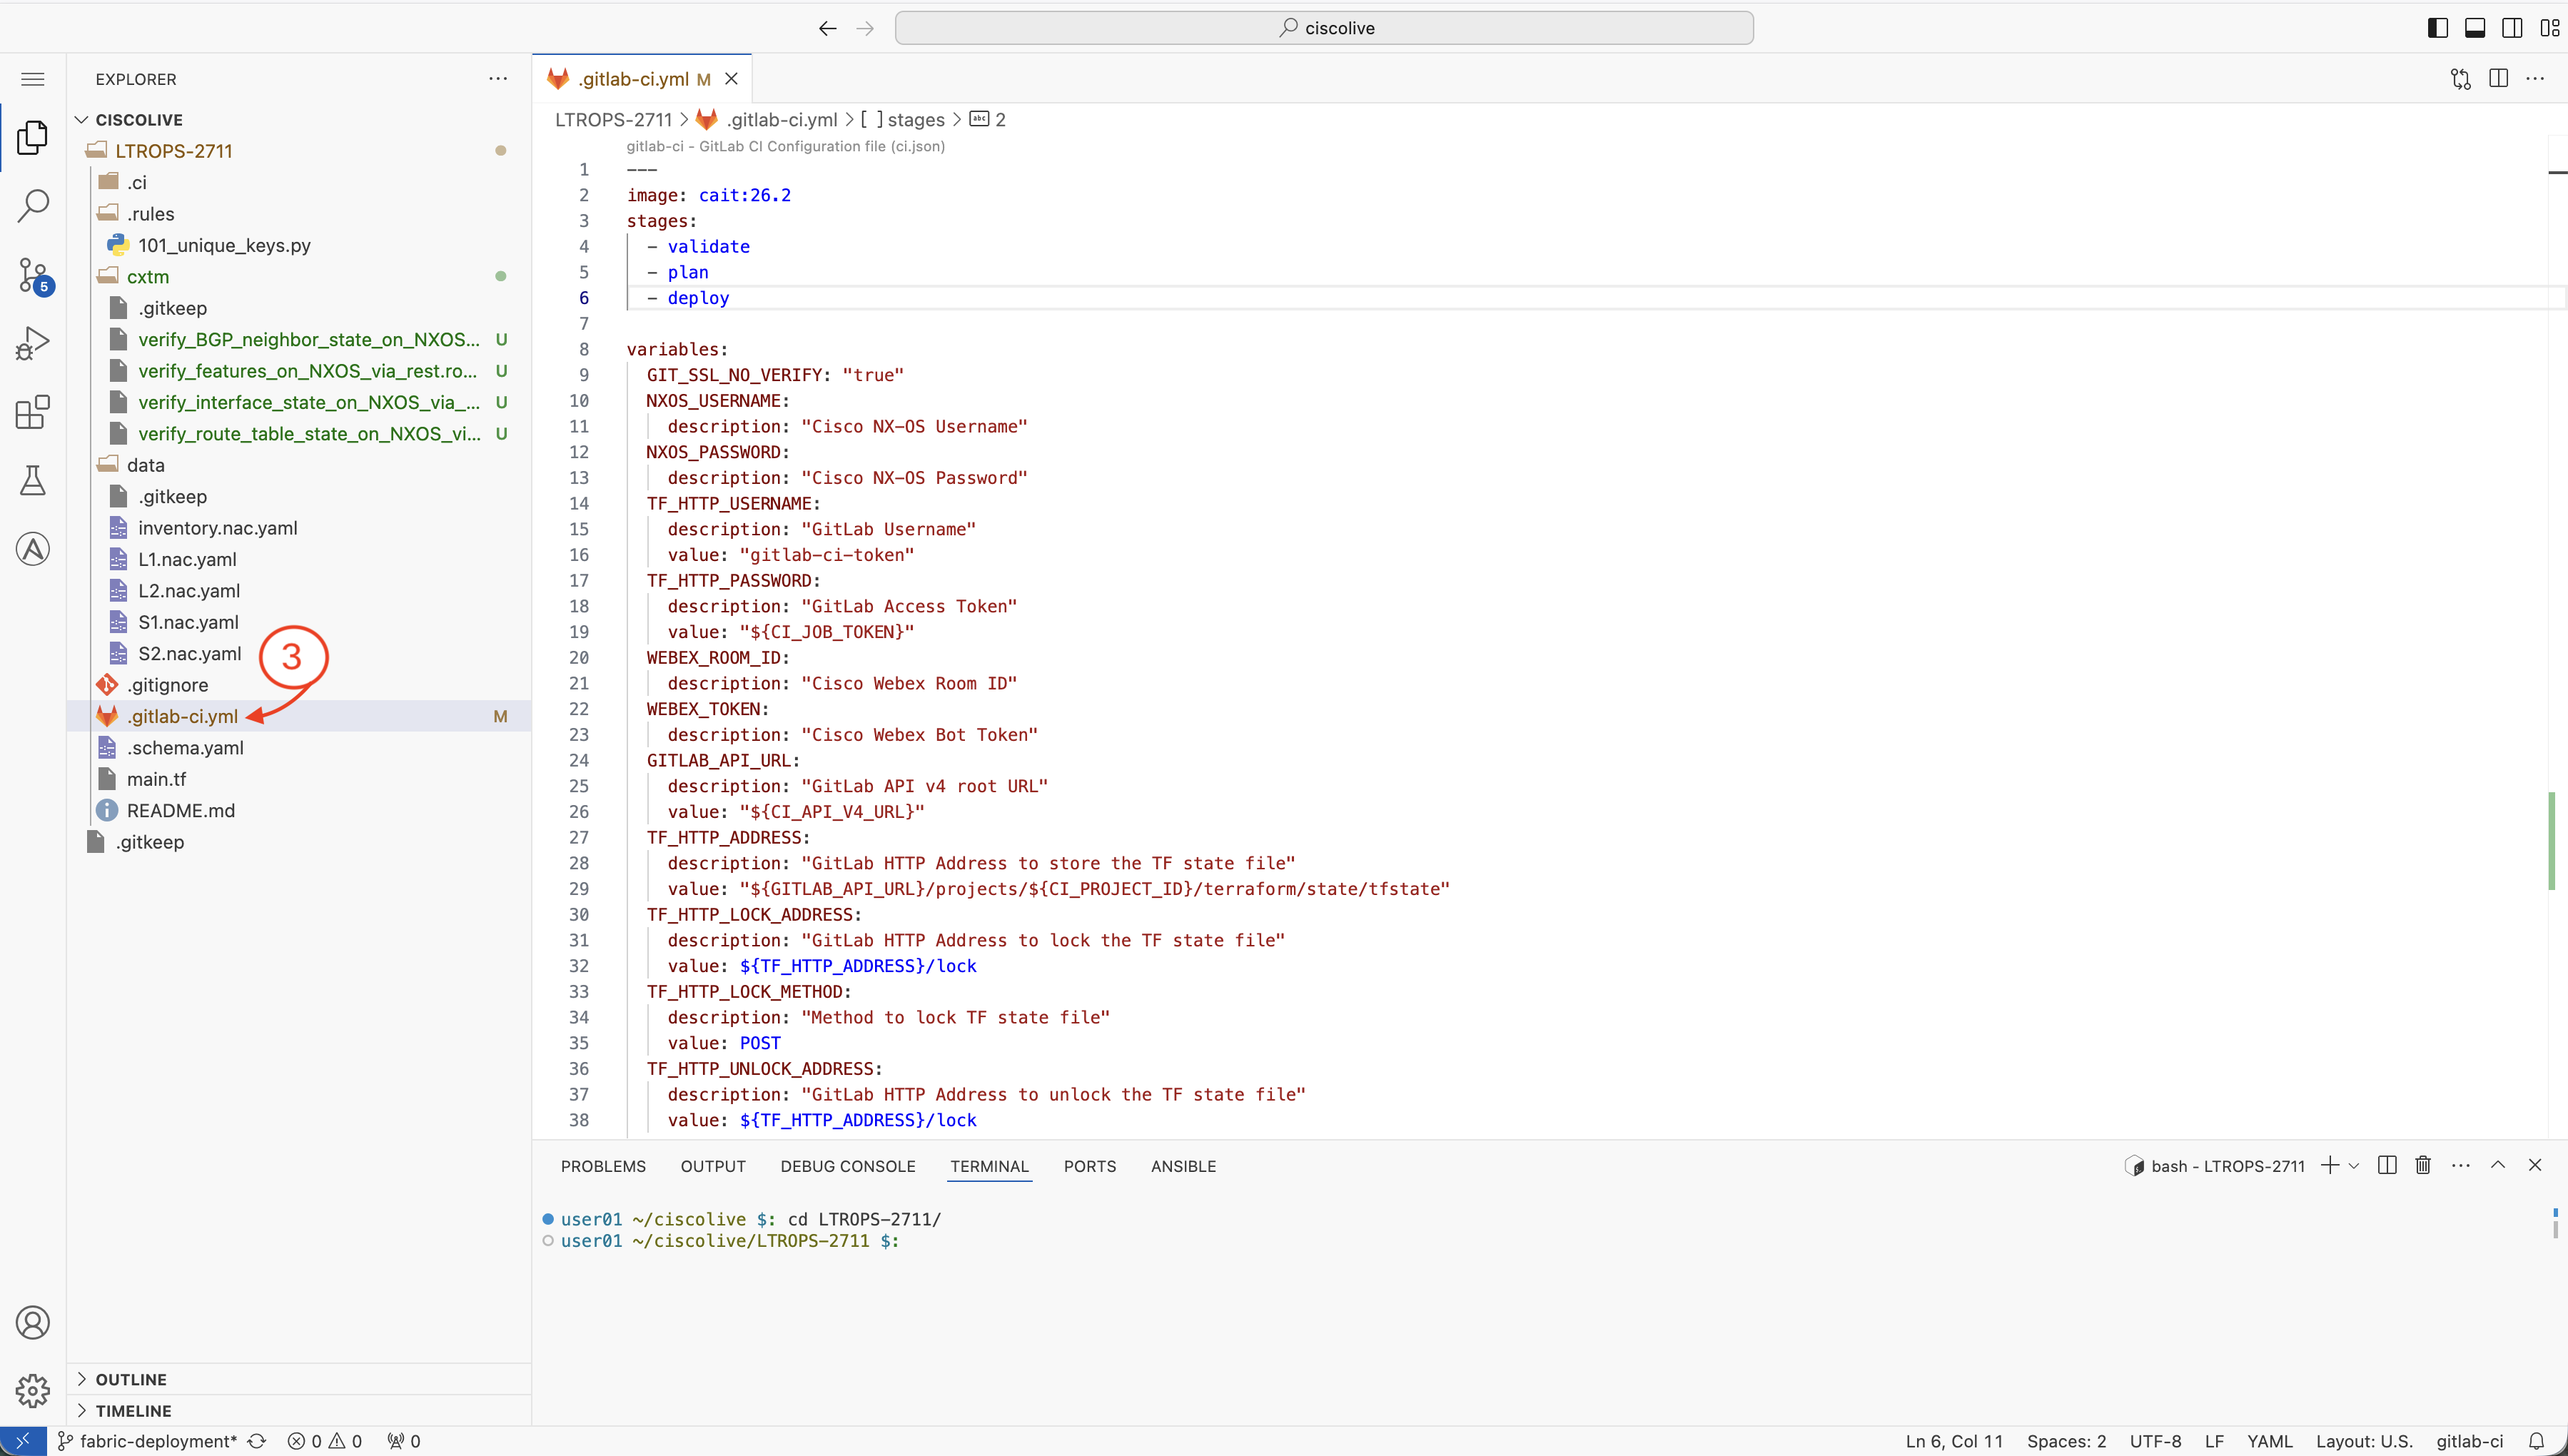Open the new terminal launch profile dropdown

2354,1166
